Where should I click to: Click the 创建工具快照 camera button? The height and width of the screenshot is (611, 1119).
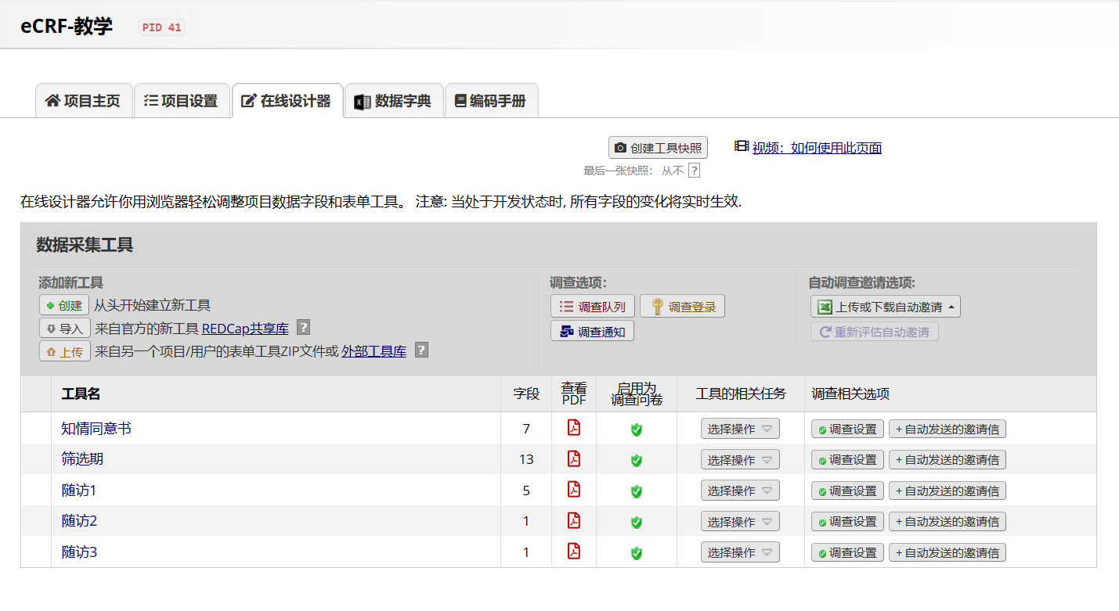coord(658,148)
